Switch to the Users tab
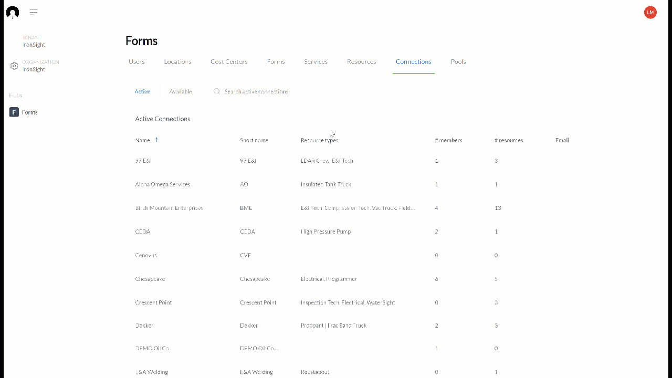 coord(136,61)
